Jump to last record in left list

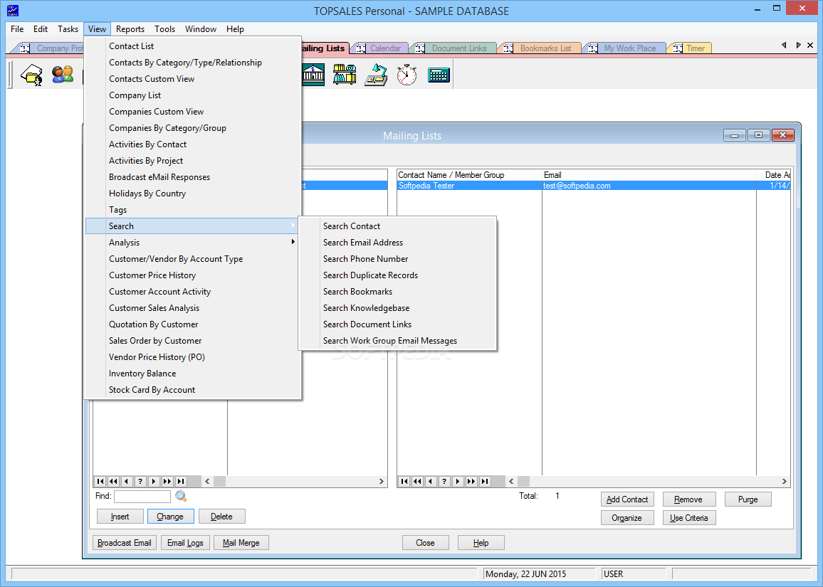(x=181, y=481)
